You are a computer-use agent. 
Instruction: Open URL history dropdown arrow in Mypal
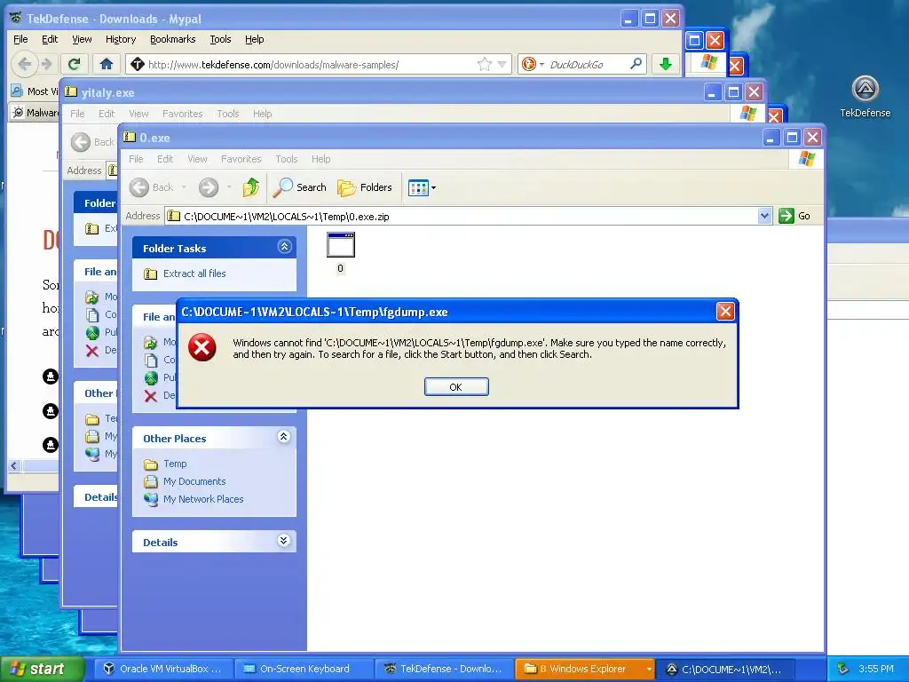coord(502,64)
